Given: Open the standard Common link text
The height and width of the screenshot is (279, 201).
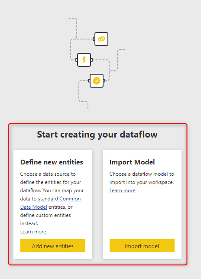Looking at the screenshot, I should [x=59, y=199].
